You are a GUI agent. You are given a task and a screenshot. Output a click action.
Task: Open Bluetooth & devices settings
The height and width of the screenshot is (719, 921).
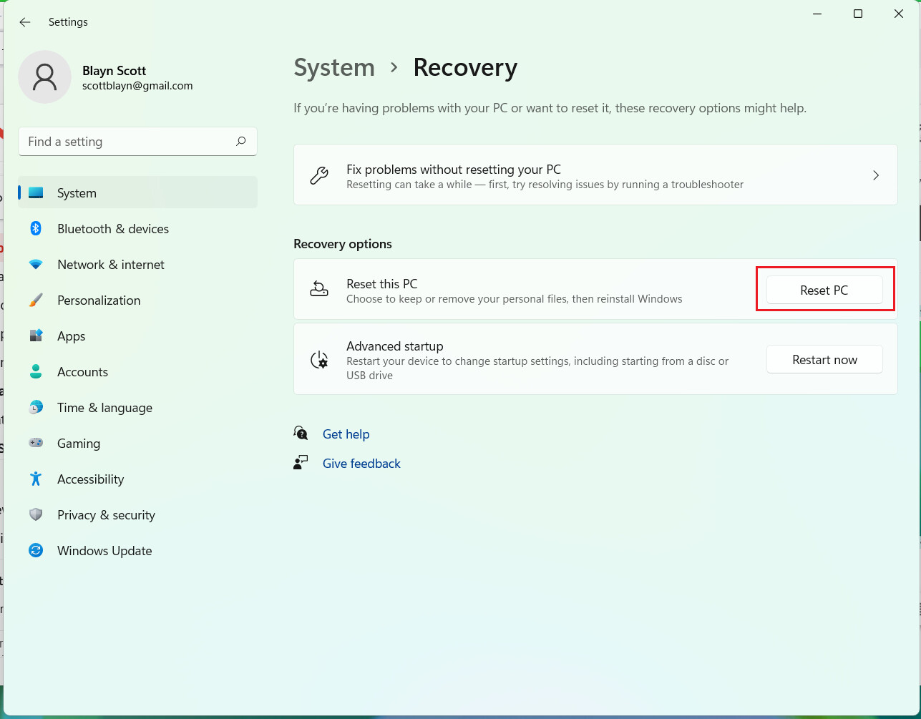click(137, 228)
